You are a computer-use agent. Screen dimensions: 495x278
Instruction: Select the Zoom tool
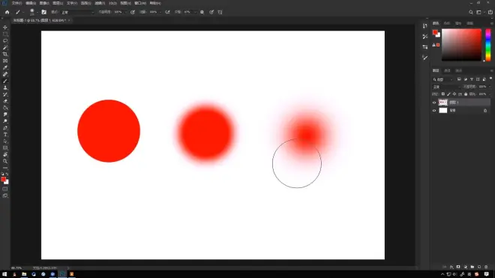click(x=5, y=161)
